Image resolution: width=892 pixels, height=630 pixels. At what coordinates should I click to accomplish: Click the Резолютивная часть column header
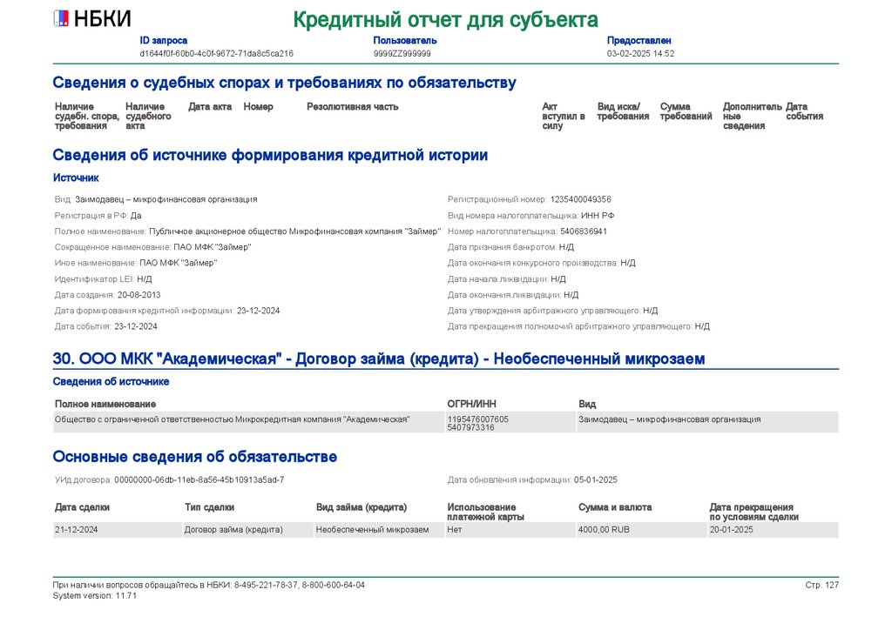pos(353,107)
